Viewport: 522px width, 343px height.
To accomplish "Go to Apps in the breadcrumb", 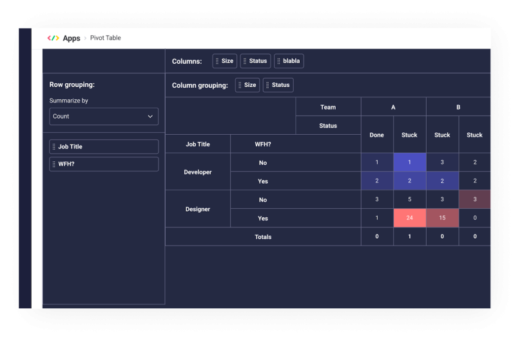I will pos(72,38).
